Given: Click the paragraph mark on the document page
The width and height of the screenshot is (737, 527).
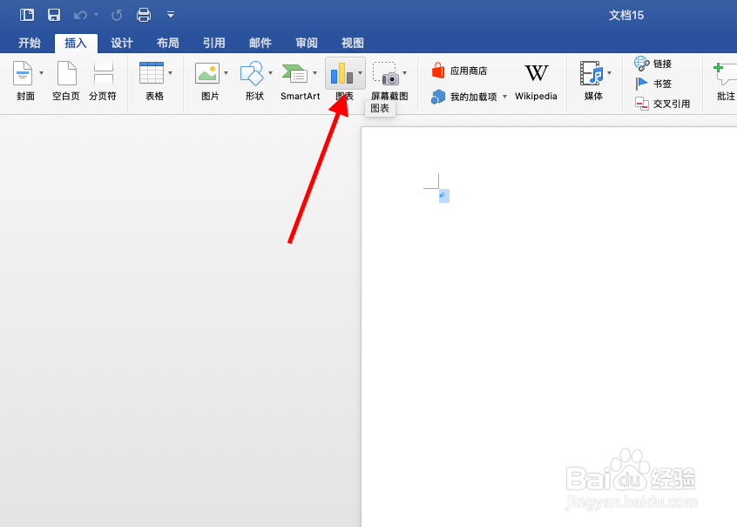Looking at the screenshot, I should [x=443, y=196].
